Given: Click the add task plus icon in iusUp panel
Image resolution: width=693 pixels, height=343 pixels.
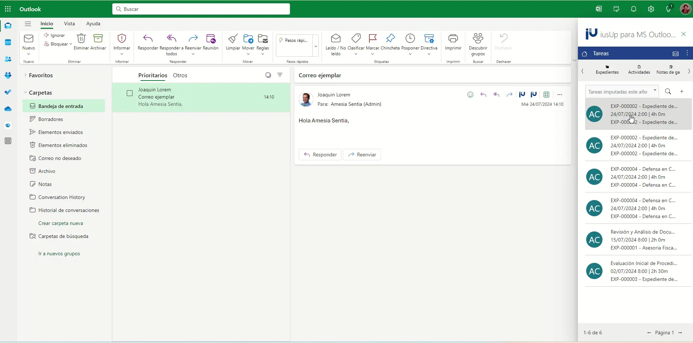Looking at the screenshot, I should click(682, 92).
